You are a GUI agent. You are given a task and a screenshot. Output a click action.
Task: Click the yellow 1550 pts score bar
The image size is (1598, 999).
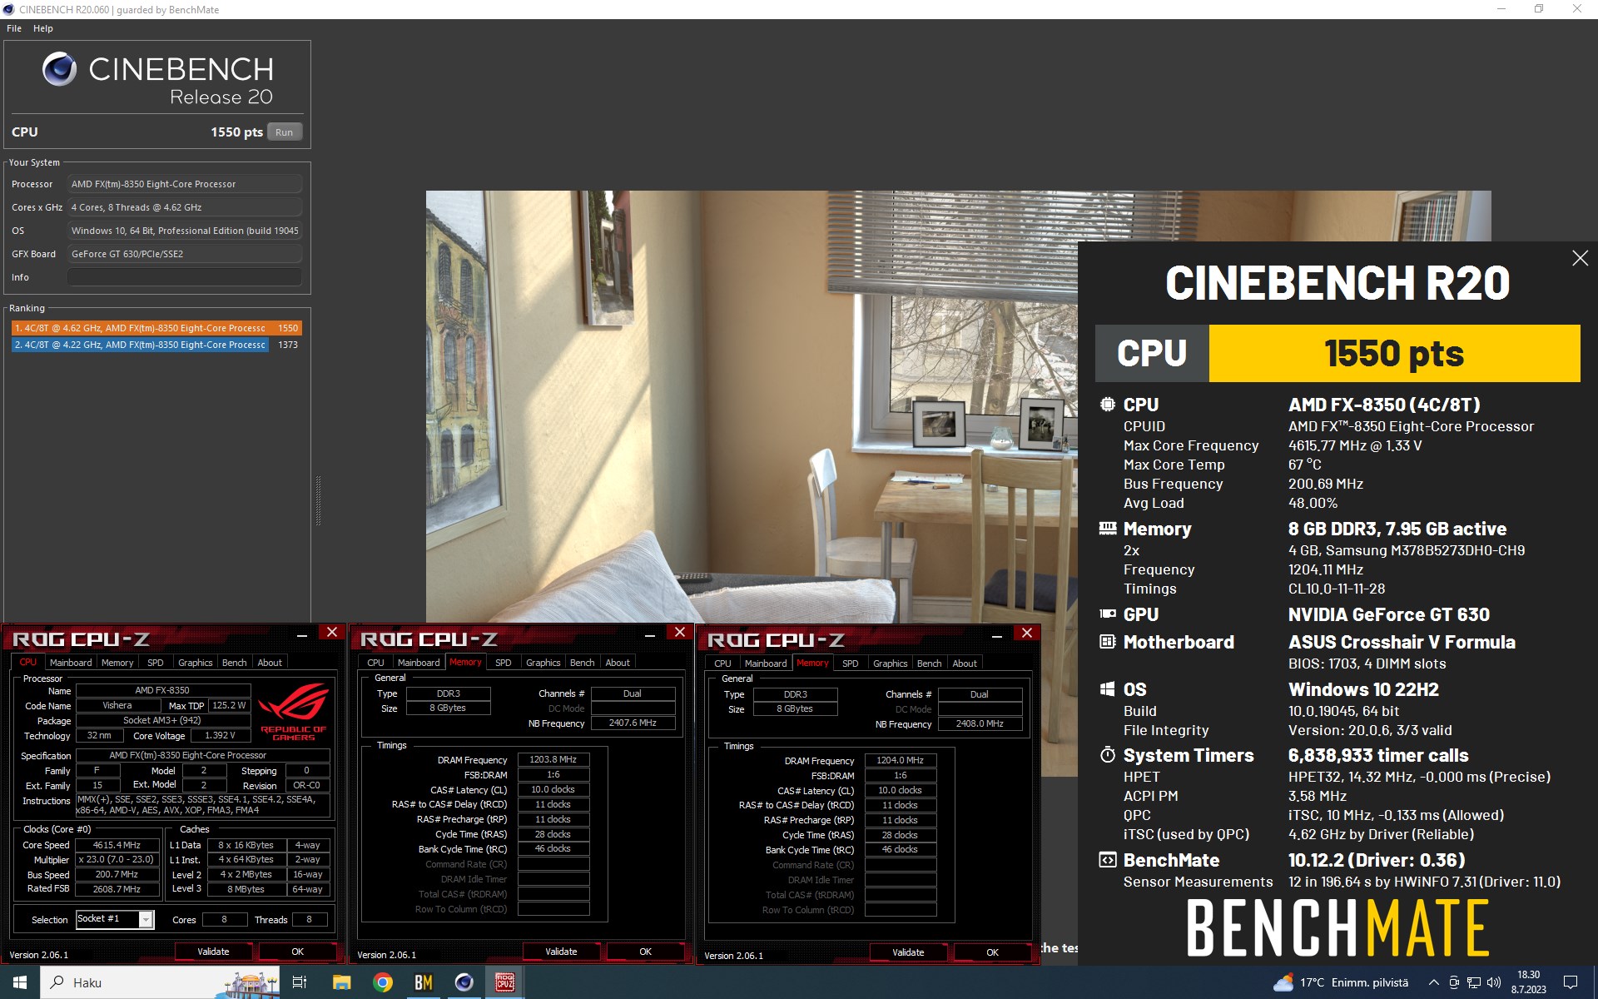click(x=1394, y=354)
